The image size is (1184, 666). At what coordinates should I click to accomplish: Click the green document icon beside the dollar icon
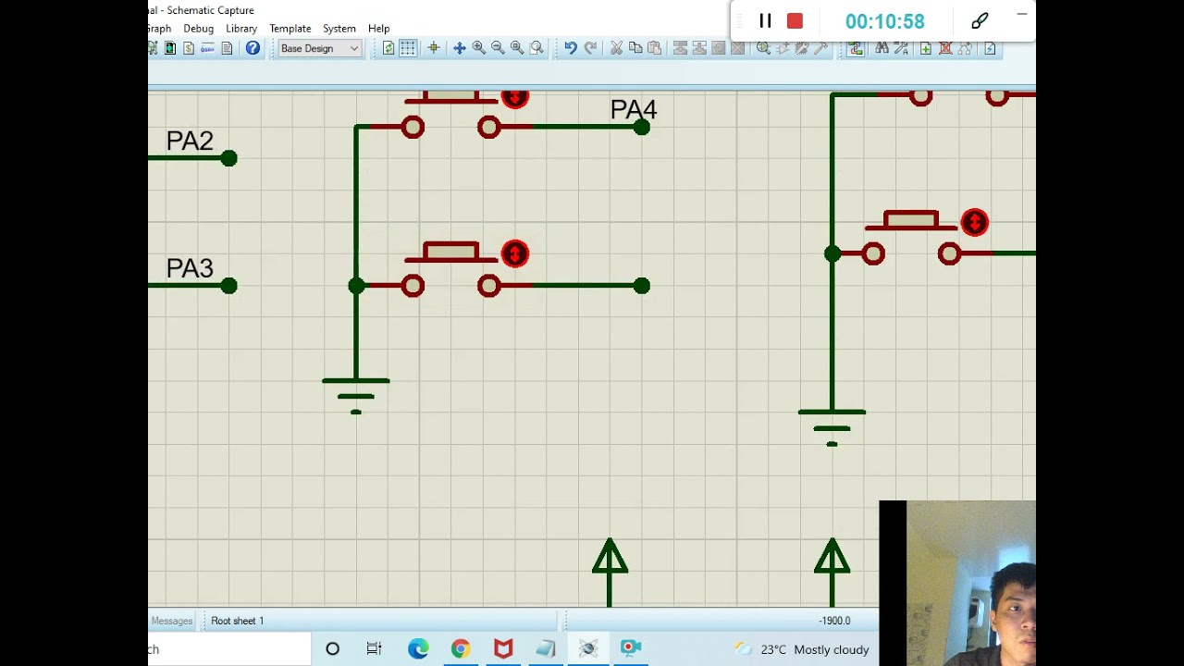pos(170,48)
